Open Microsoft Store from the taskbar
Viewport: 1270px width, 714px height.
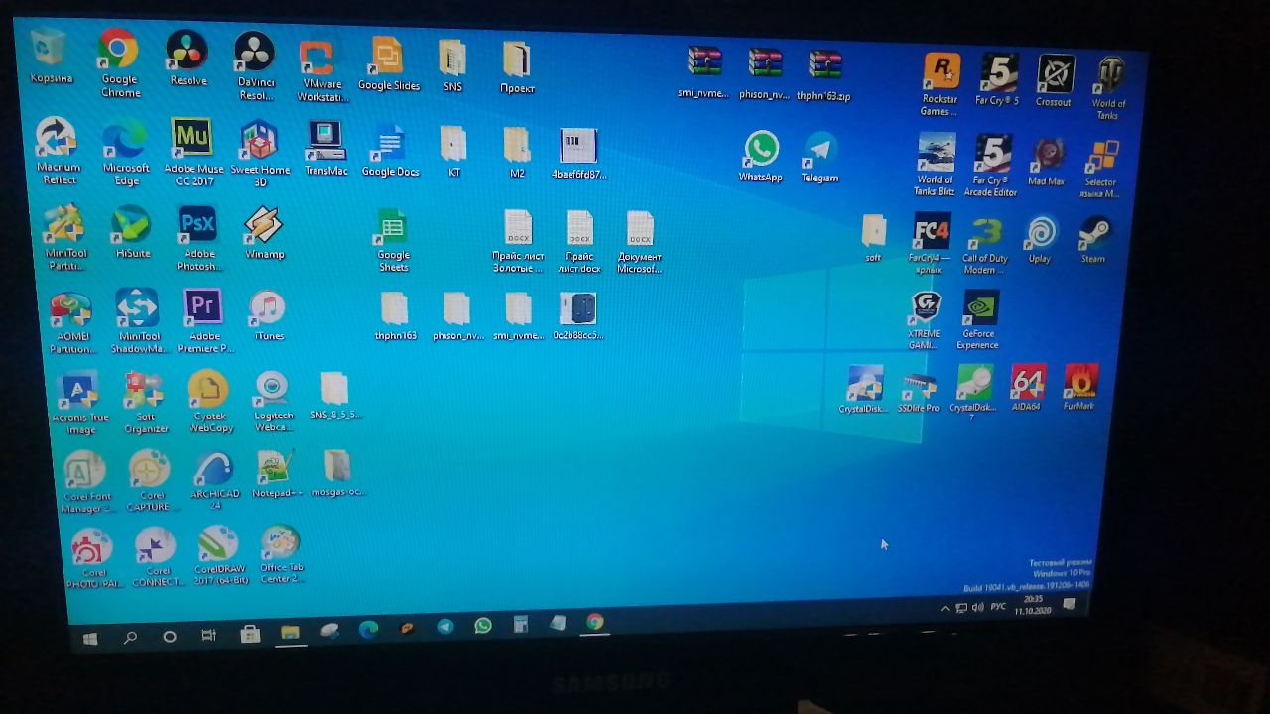250,634
